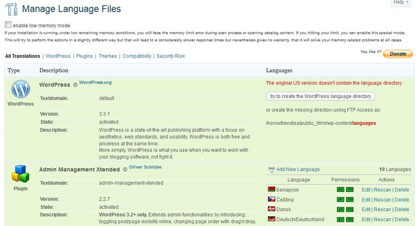
Task: Open the Oliver Schlöbe author link
Action: pos(145,167)
